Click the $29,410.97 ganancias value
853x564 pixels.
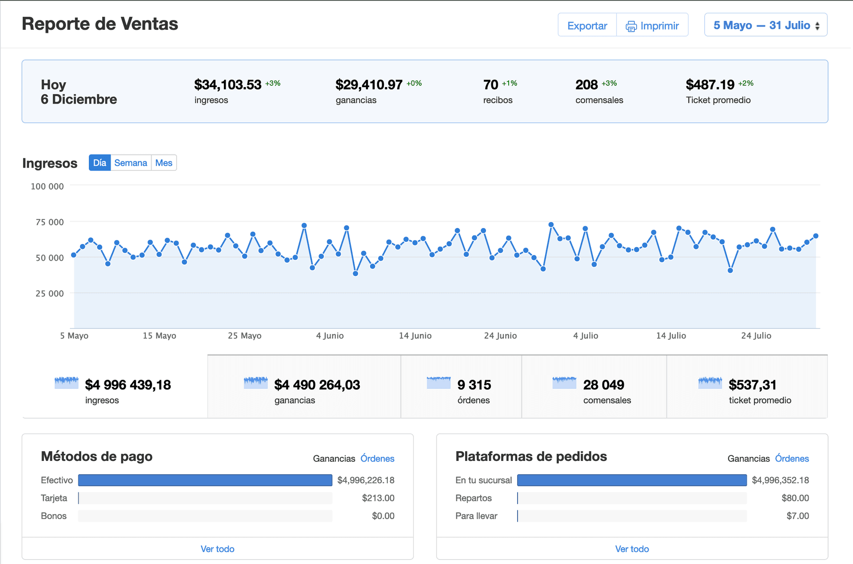tap(369, 84)
